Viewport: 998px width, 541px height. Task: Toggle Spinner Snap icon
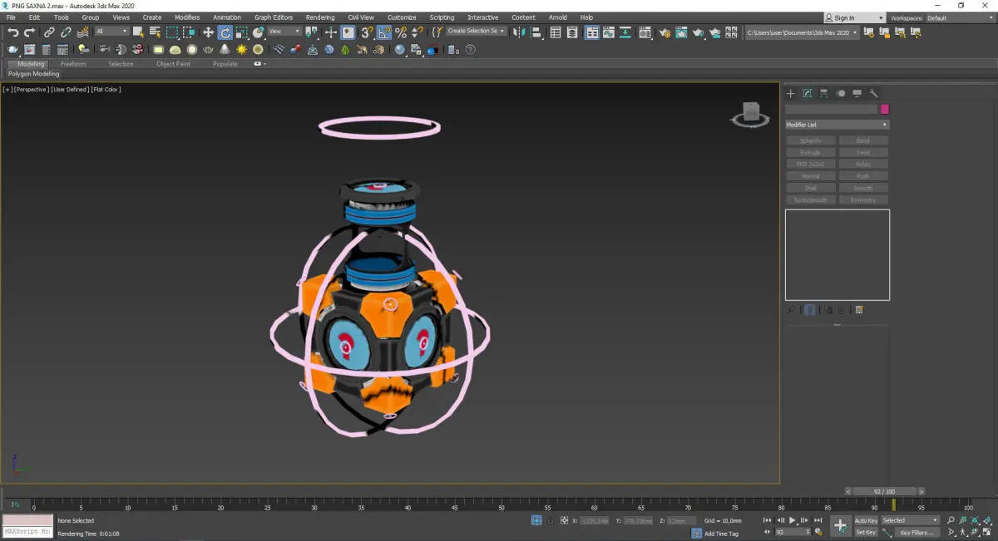point(417,32)
